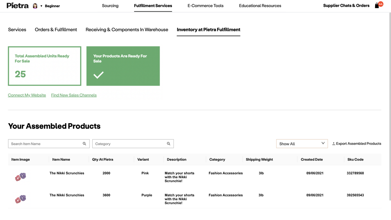
Task: Click the shopping bag orders icon
Action: [377, 5]
